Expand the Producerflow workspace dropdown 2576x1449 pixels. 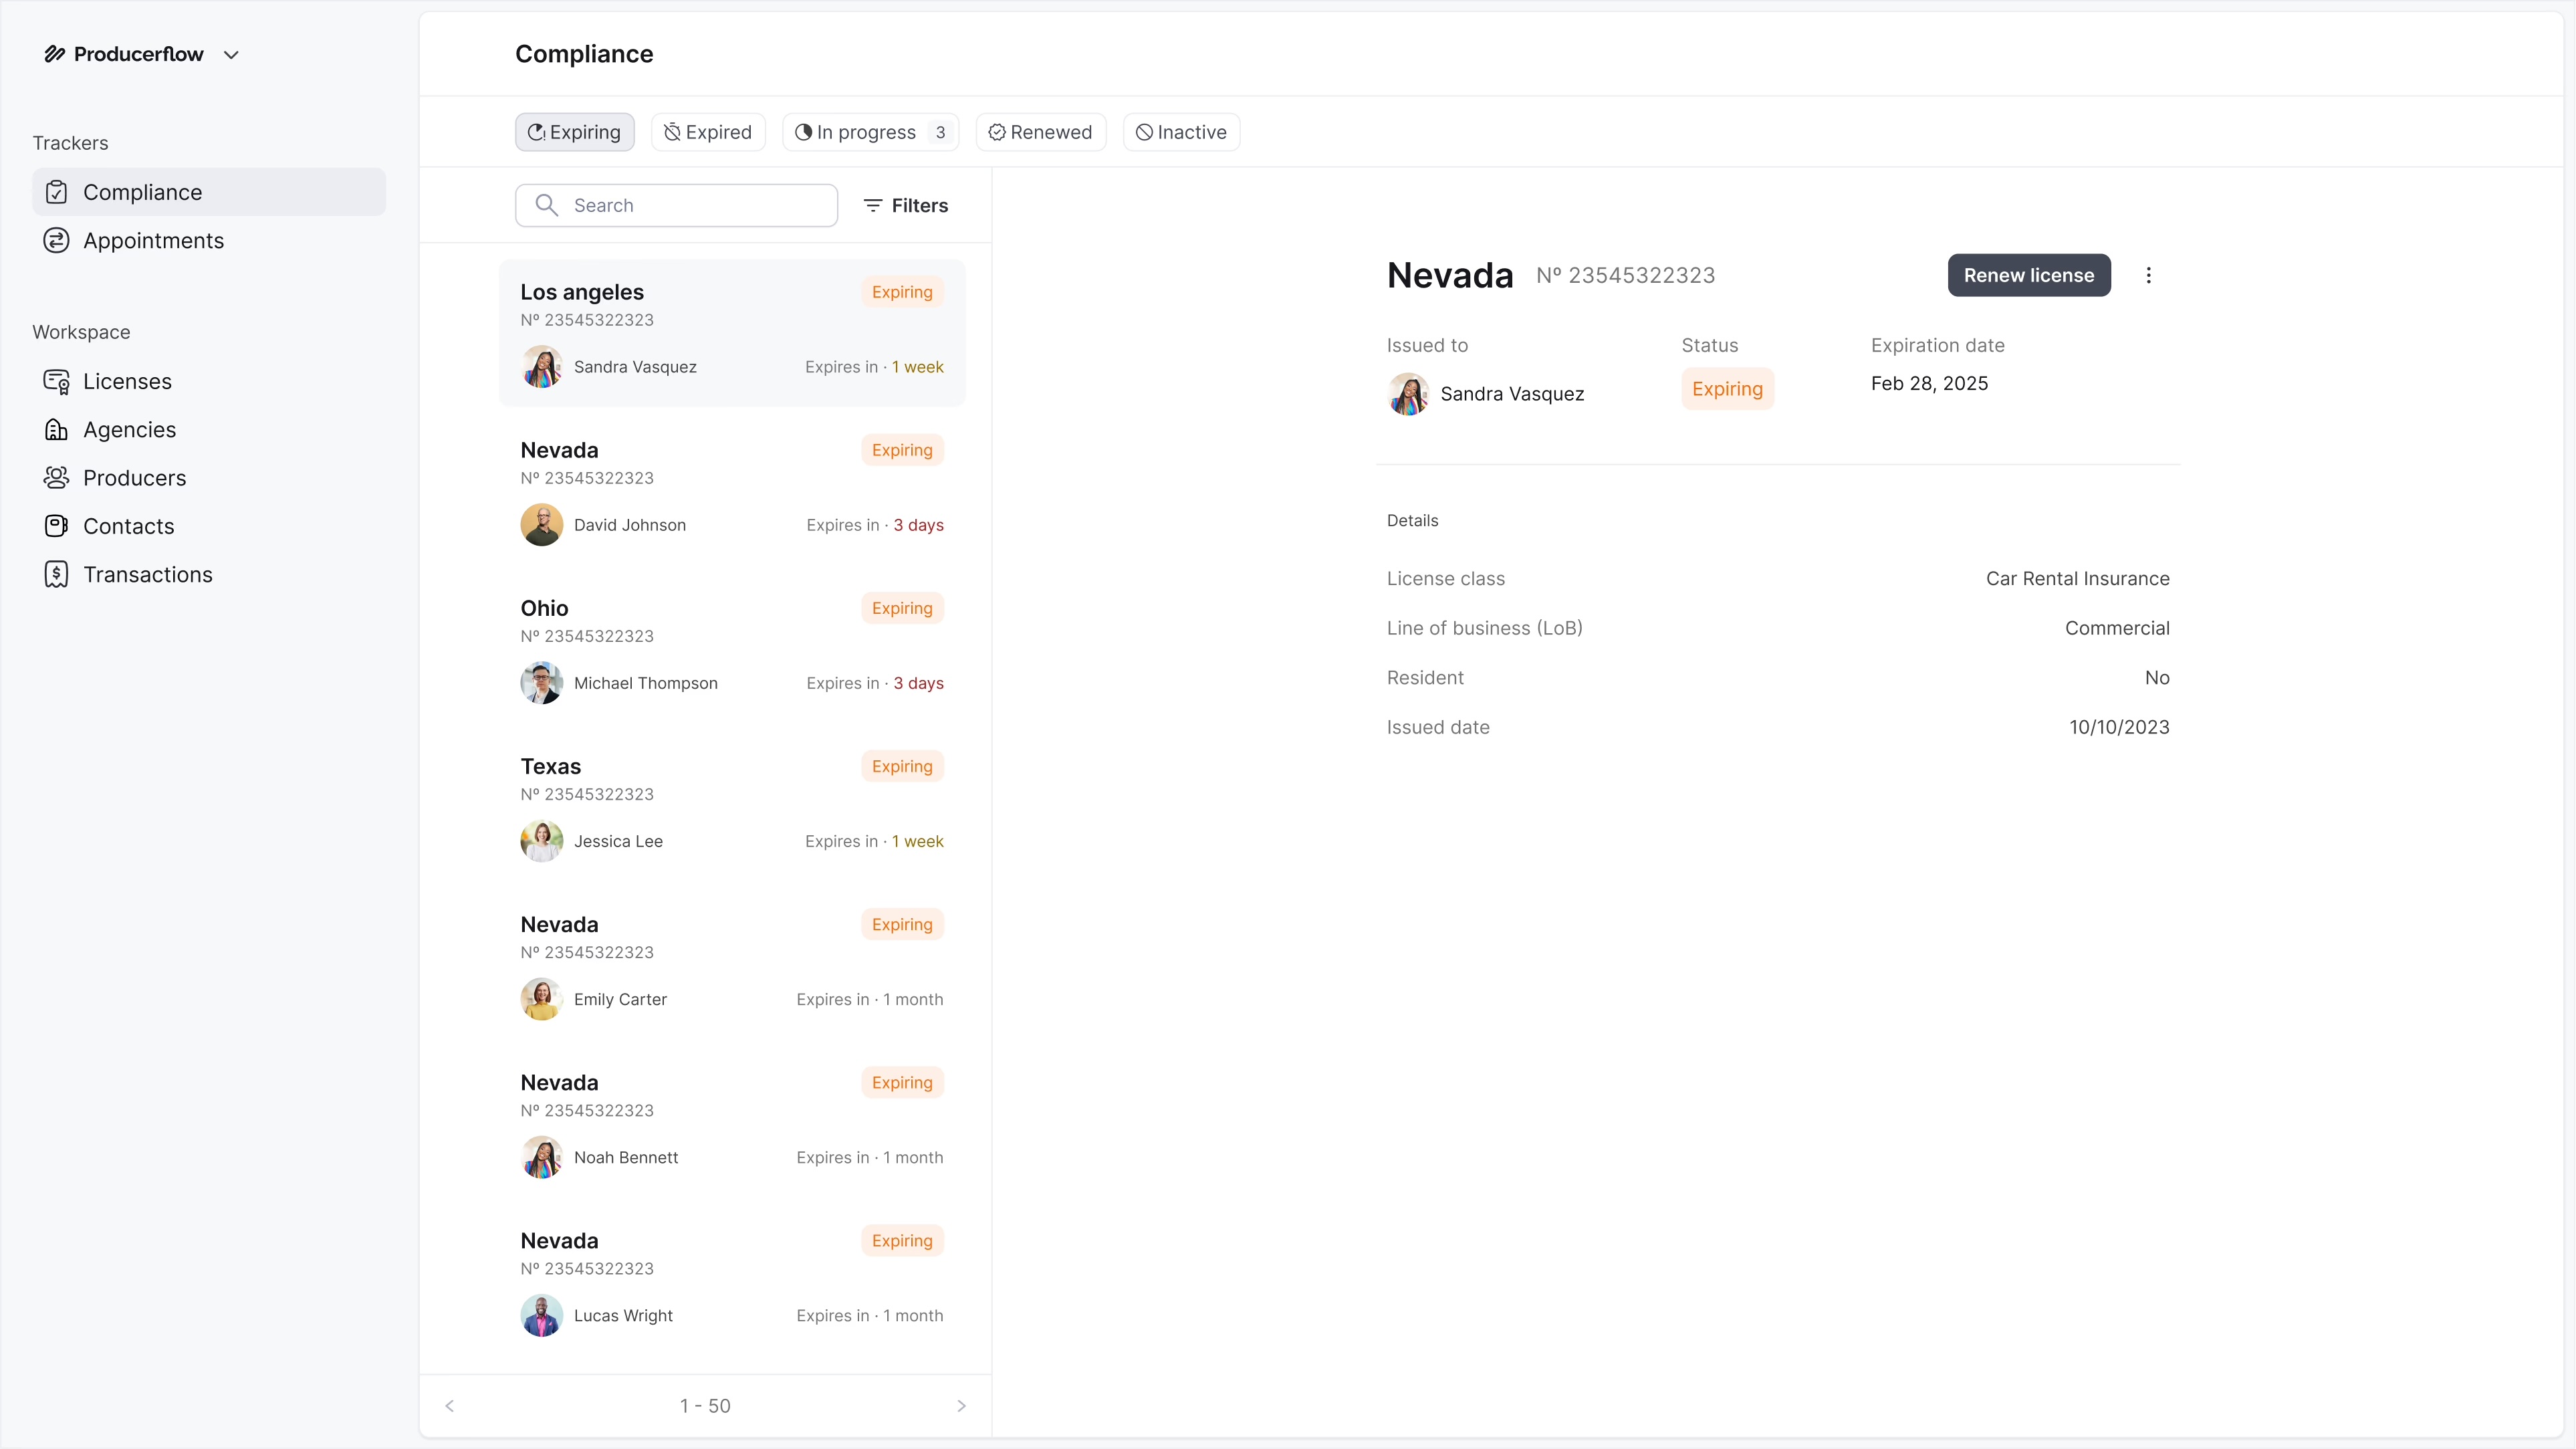coord(231,55)
